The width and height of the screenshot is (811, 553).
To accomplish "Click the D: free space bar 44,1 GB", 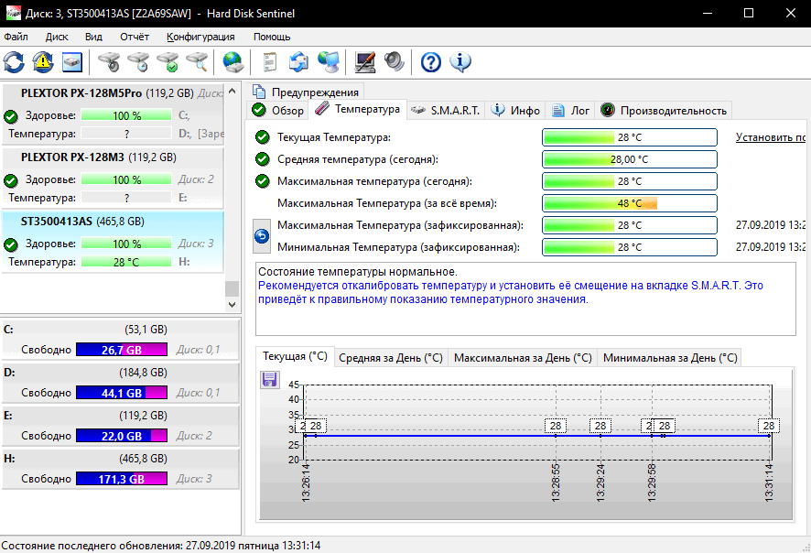I will coord(122,393).
